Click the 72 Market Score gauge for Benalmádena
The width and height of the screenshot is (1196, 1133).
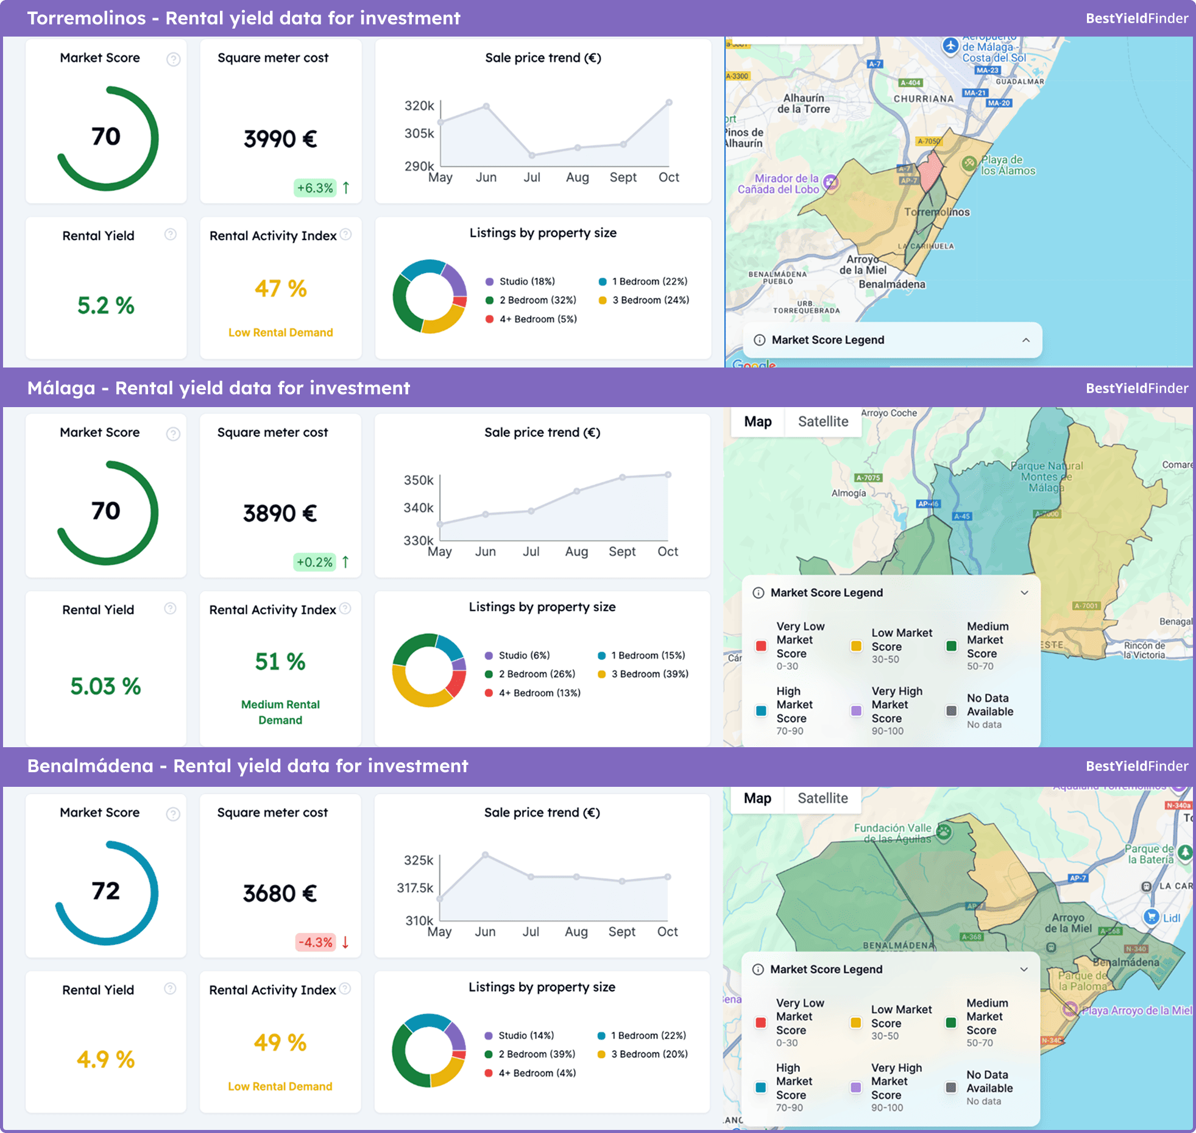coord(107,893)
